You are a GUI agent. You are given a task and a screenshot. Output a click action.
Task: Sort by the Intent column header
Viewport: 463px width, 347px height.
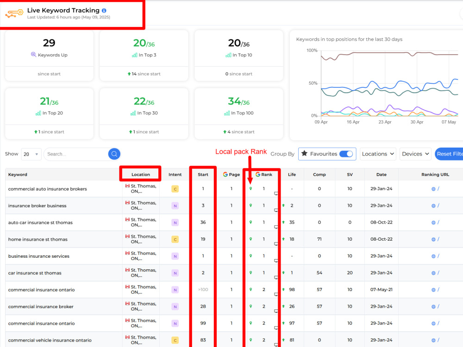click(175, 174)
